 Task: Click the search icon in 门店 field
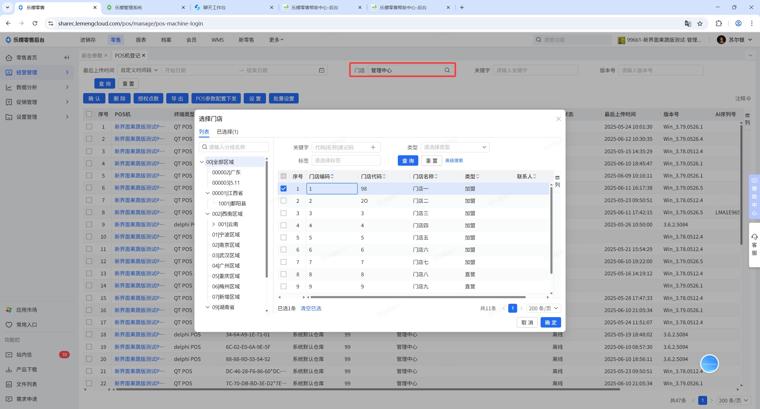click(447, 70)
